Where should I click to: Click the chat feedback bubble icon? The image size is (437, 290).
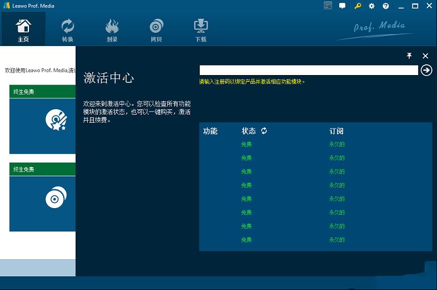click(x=342, y=6)
